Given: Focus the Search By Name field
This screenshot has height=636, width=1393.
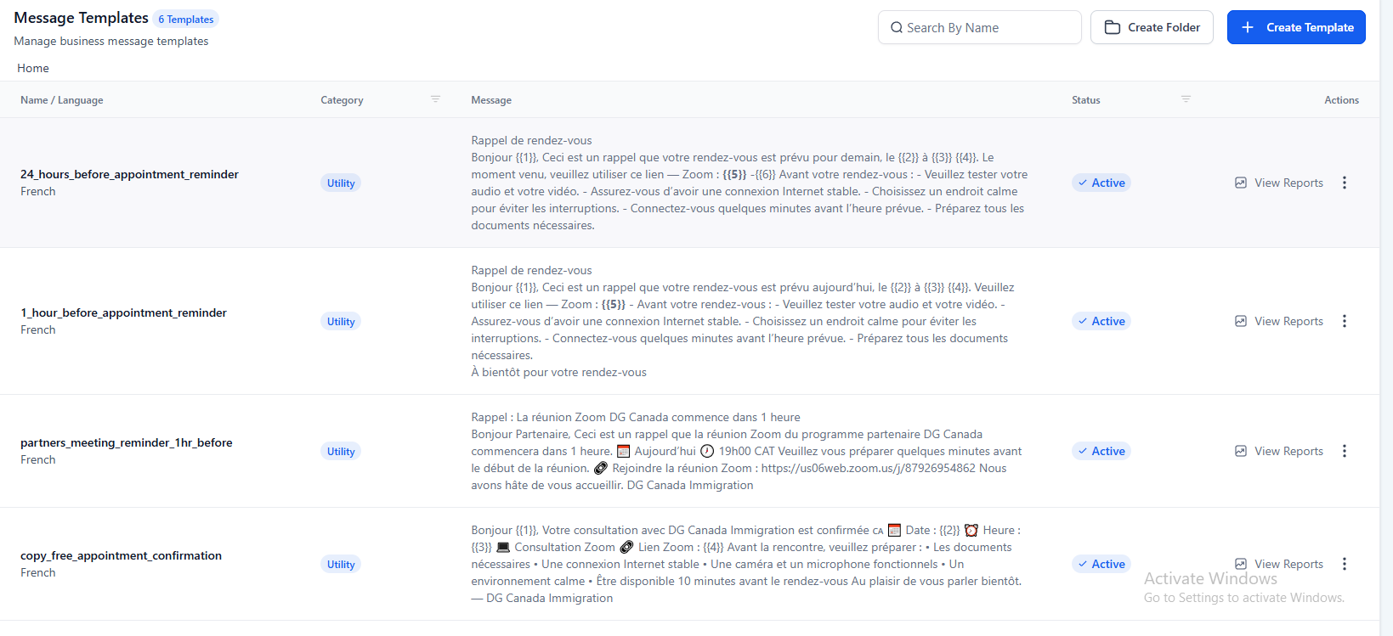Looking at the screenshot, I should 980,27.
